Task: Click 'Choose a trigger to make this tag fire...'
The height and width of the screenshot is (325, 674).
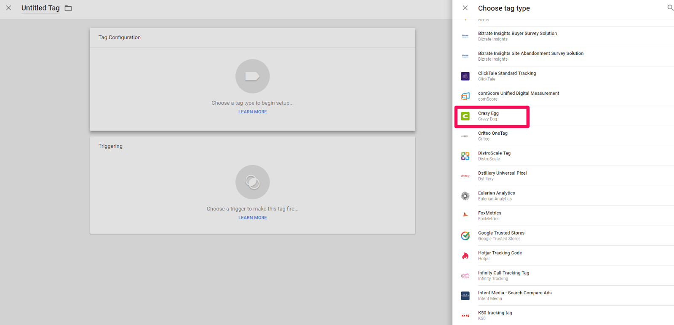Action: coord(252,209)
